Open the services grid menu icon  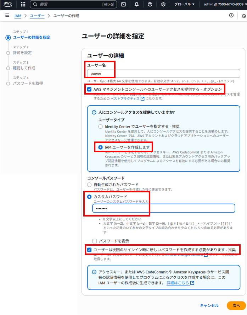[23, 4]
